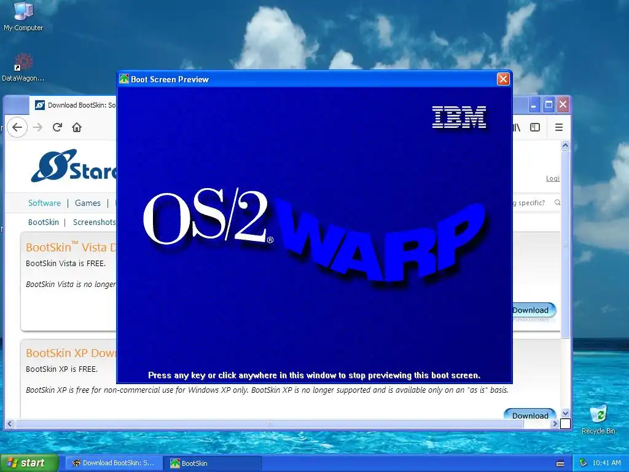Click the BootSkin Vista heading

click(x=71, y=247)
